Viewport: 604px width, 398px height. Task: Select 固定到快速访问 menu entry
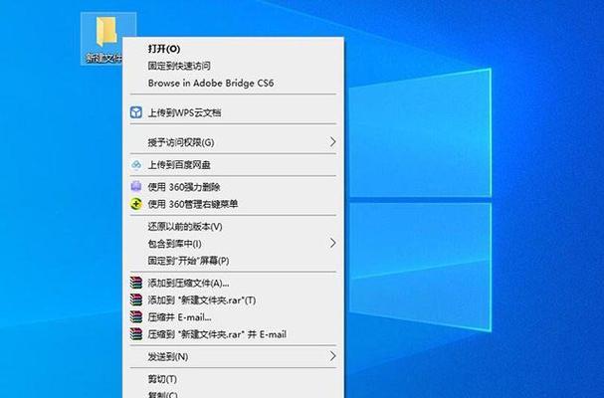pos(233,66)
